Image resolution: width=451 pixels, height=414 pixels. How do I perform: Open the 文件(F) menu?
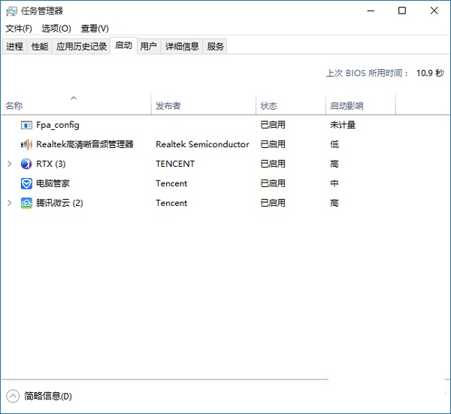[19, 29]
